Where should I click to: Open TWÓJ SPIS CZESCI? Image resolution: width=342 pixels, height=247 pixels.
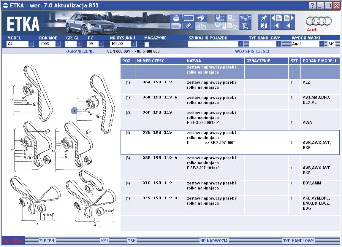251,51
